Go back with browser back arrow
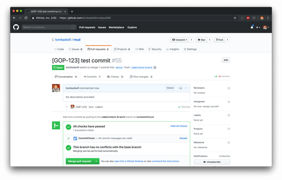Viewport: 282px width, 180px height. 14,18
